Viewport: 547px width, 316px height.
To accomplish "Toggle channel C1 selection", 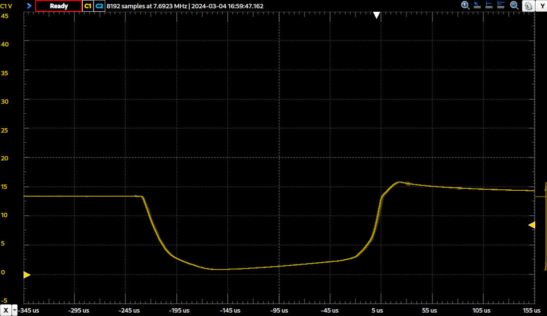I will (88, 6).
